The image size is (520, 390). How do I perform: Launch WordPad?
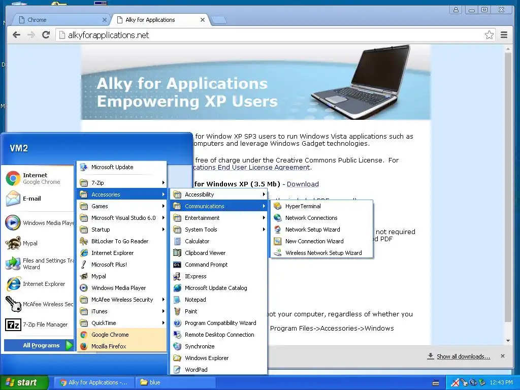pyautogui.click(x=218, y=370)
